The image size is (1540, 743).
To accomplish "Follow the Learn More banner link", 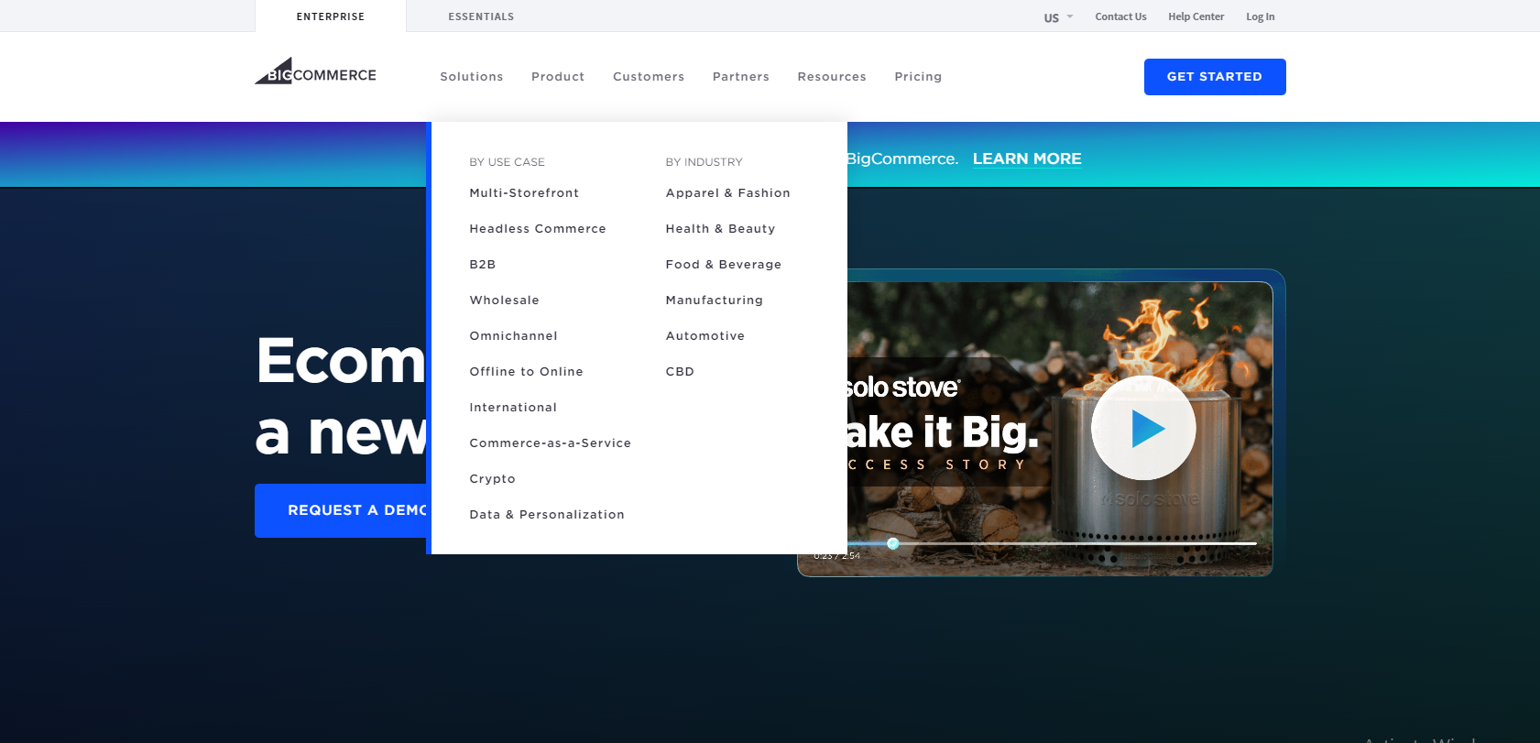I will [x=1027, y=158].
